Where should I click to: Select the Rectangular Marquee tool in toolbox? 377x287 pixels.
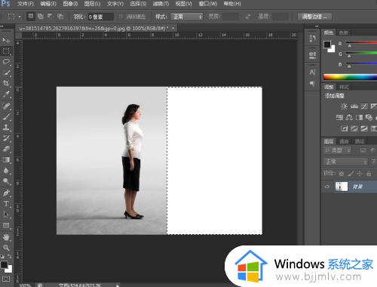pos(6,51)
